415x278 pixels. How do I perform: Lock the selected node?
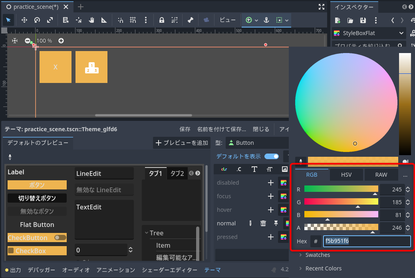[x=161, y=20]
